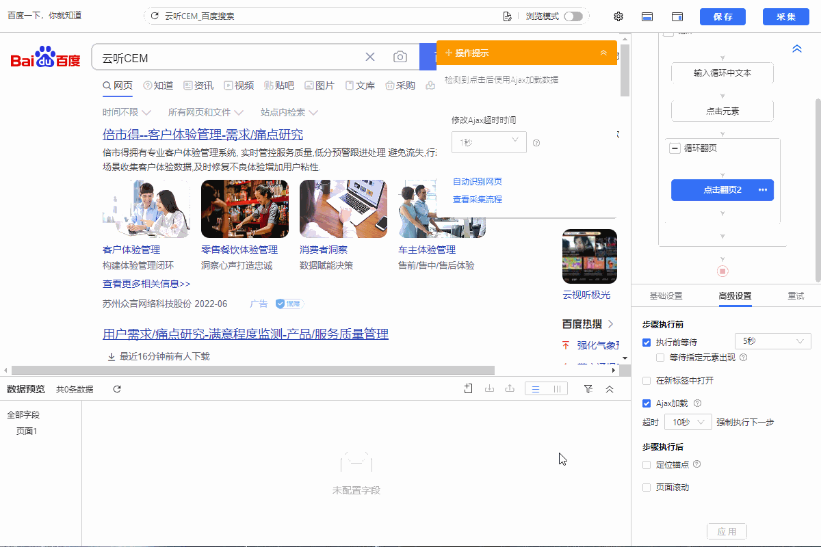Click the move-handle cross icon on 操作提示 header
Screen dimensions: 821x547
coord(449,53)
